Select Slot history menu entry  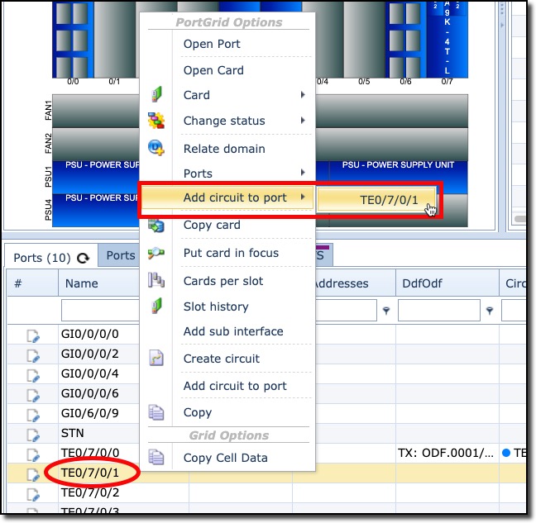[215, 307]
